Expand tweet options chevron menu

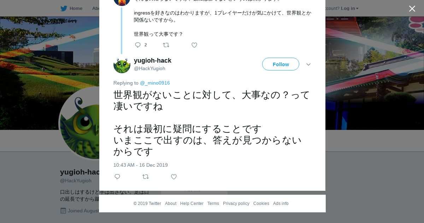[308, 64]
